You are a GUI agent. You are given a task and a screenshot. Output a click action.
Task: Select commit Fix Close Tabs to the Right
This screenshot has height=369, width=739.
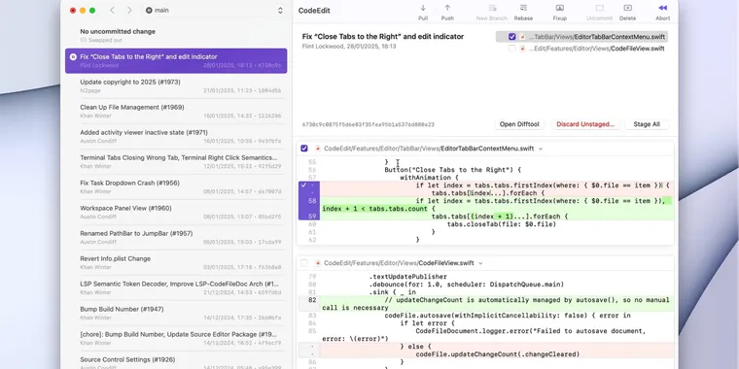(176, 61)
